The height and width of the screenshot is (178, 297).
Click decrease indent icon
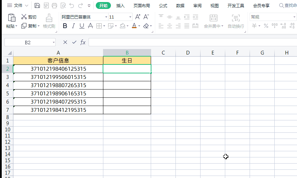187,17
